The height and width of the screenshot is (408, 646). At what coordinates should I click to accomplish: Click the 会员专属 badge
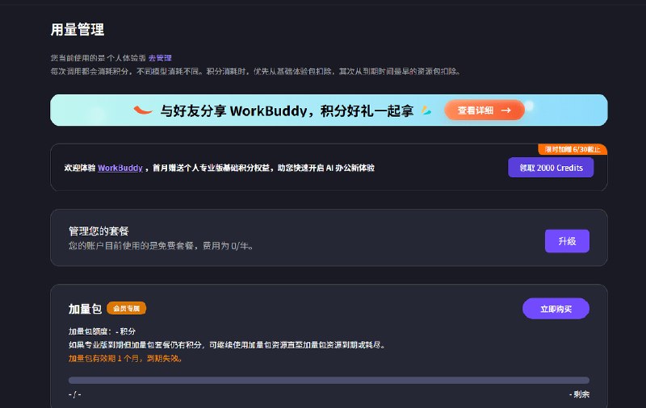coord(127,308)
